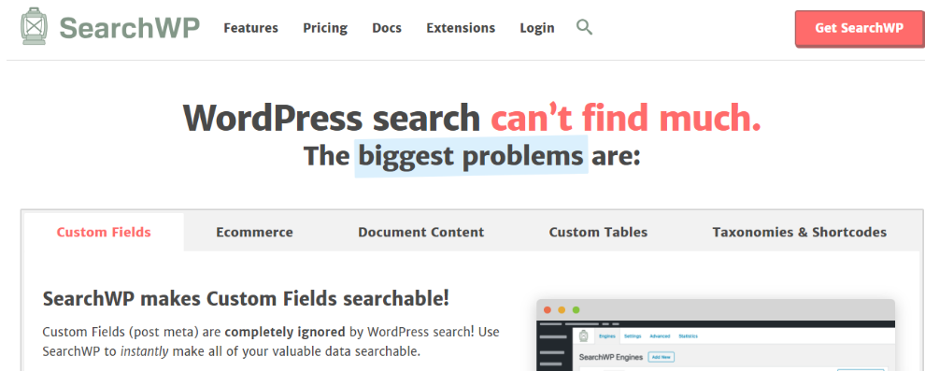Click Settings tab in preview screenshot
The width and height of the screenshot is (925, 371).
point(633,336)
